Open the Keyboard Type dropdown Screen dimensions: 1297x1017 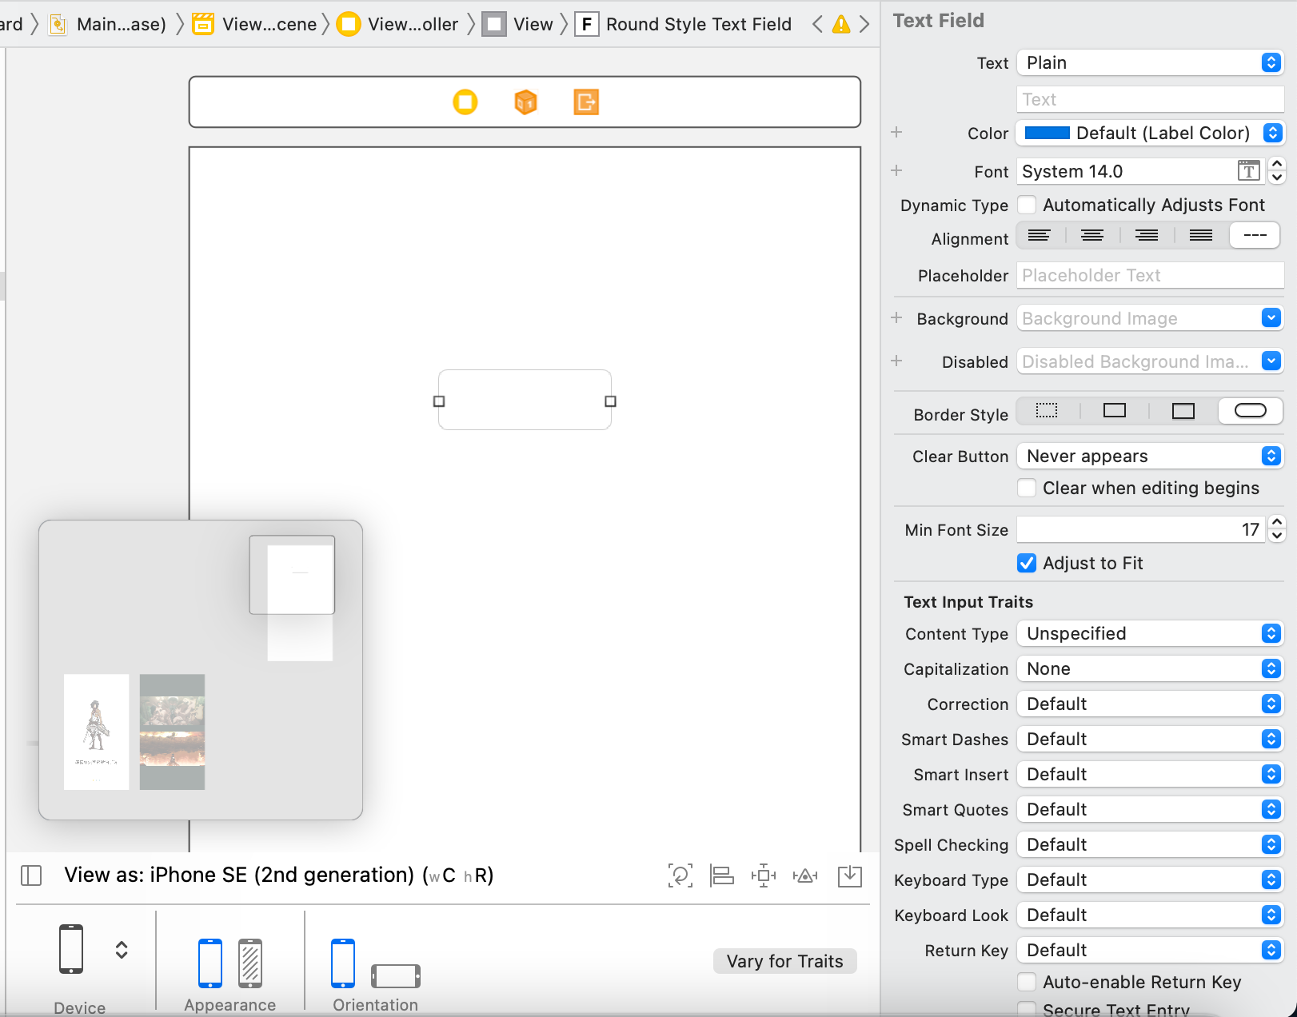pos(1150,879)
